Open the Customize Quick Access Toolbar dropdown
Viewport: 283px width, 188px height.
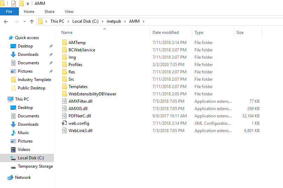28,3
